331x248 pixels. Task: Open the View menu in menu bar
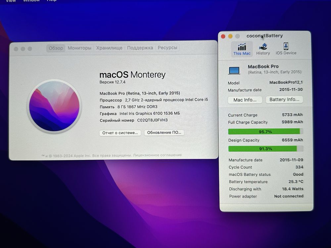[11, 1]
